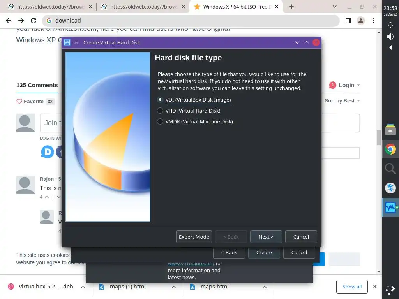Open Sort by Best dropdown
This screenshot has width=399, height=299.
click(x=342, y=101)
